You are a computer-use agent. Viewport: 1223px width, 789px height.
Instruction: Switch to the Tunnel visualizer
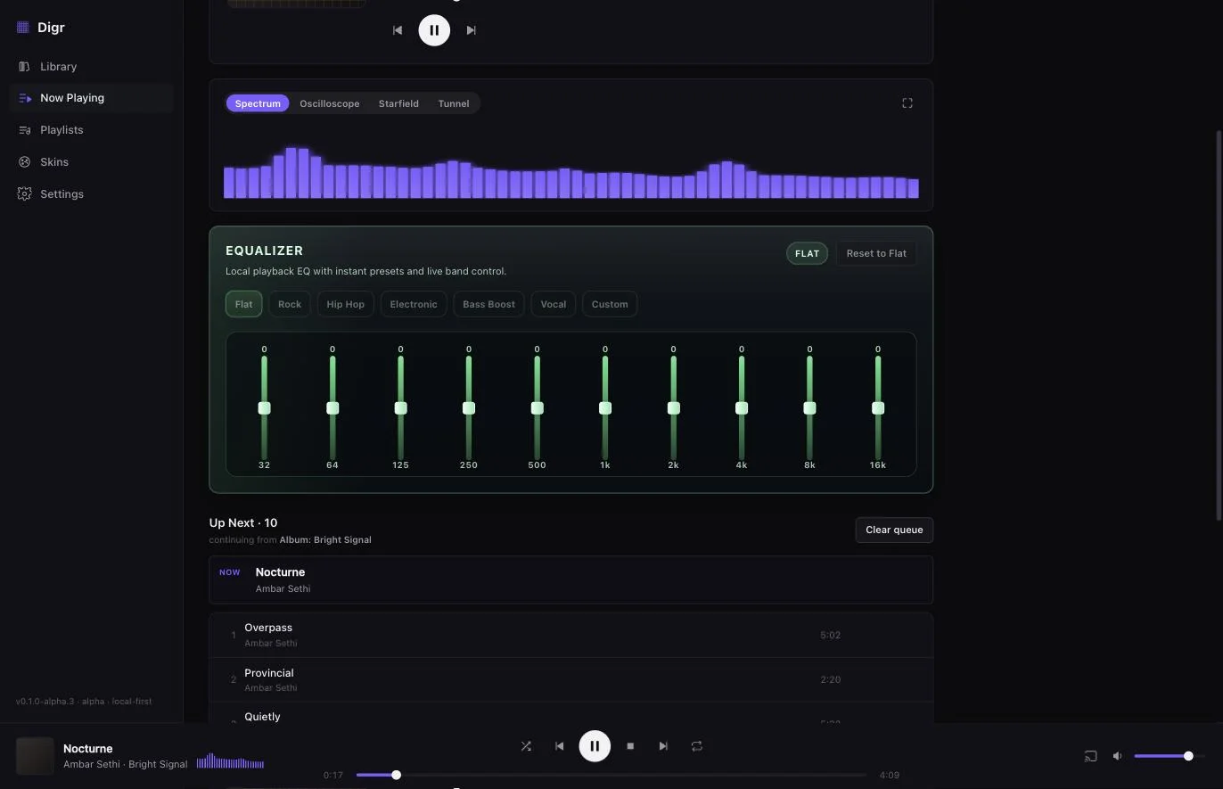[x=453, y=103]
